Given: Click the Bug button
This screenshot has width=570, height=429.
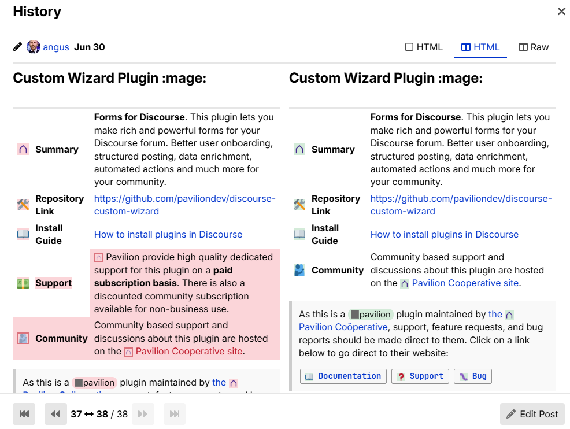Looking at the screenshot, I should coord(472,376).
